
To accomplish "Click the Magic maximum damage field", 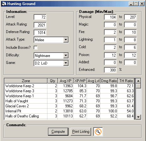I will coord(130,25).
